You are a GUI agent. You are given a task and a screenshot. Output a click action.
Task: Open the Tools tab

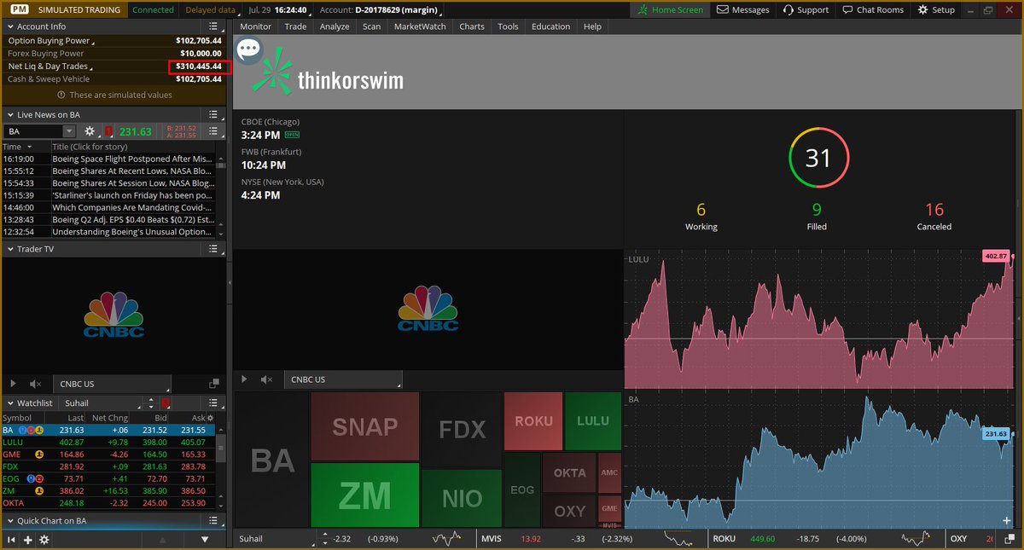pyautogui.click(x=508, y=26)
